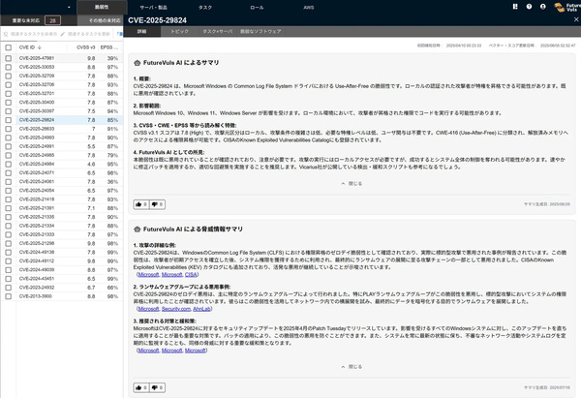Check the box for CVE-2024-49138

pos(8,253)
